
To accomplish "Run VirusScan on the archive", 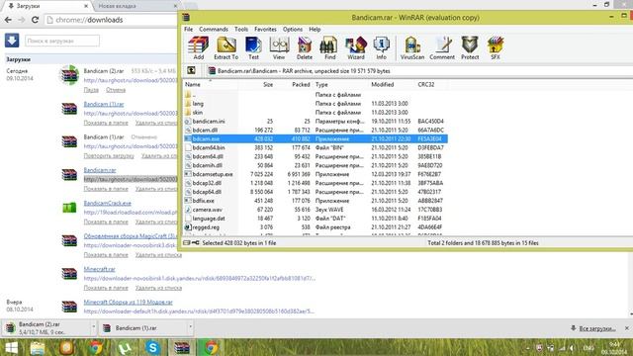I will pos(412,48).
